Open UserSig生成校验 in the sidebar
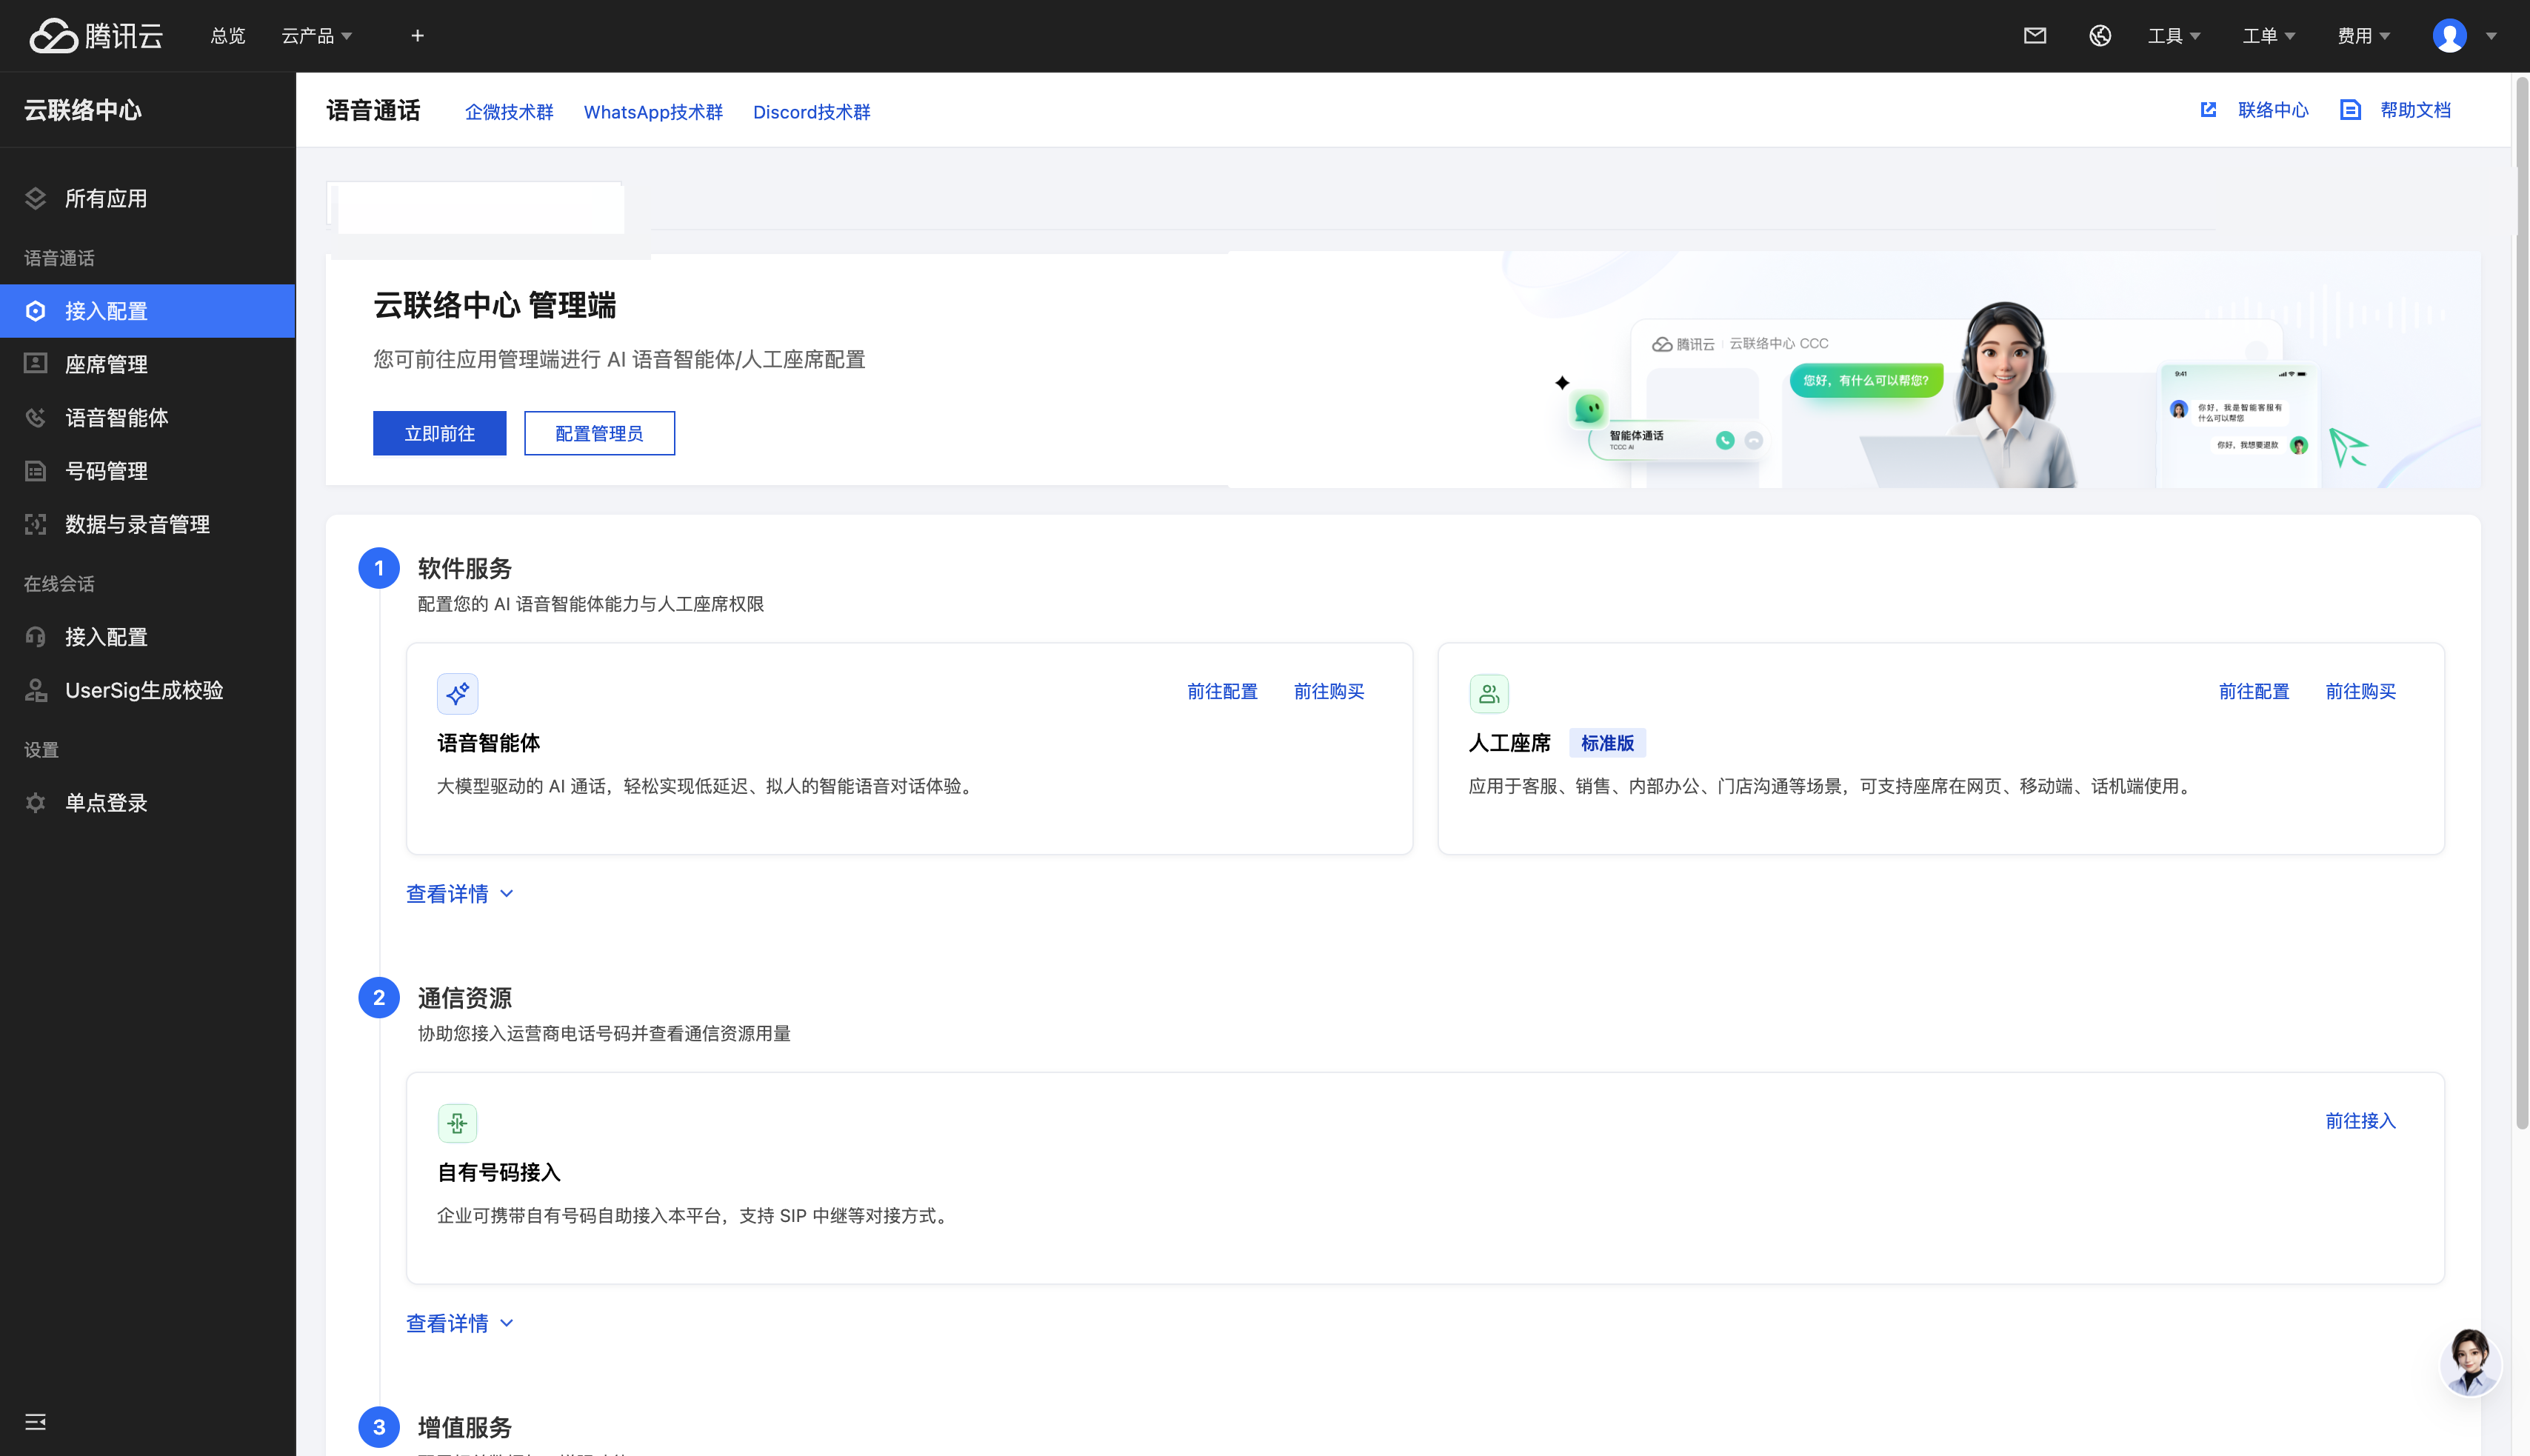Viewport: 2530px width, 1456px height. point(148,690)
